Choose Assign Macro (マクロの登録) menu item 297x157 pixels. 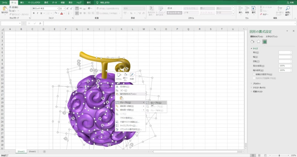pos(131,118)
